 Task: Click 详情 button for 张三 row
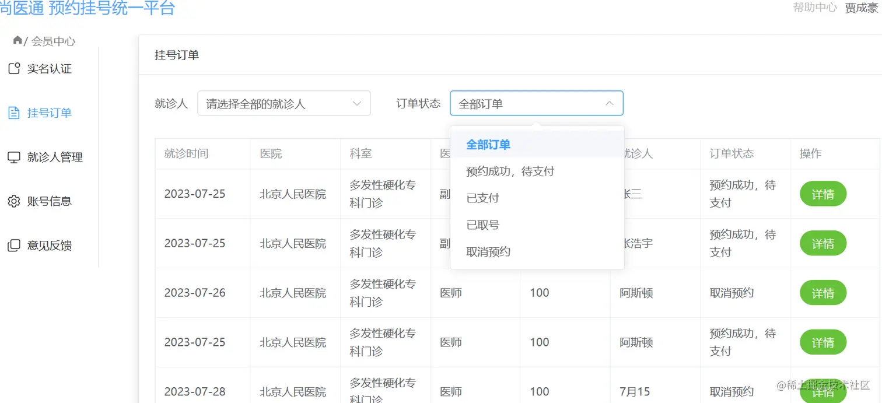[823, 194]
